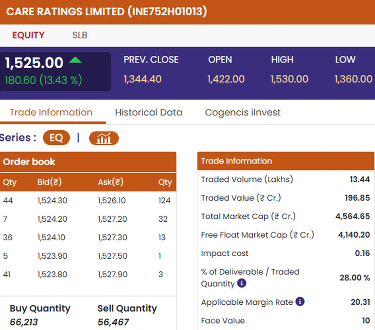
Task: Select the EQ series button
Action: click(56, 138)
